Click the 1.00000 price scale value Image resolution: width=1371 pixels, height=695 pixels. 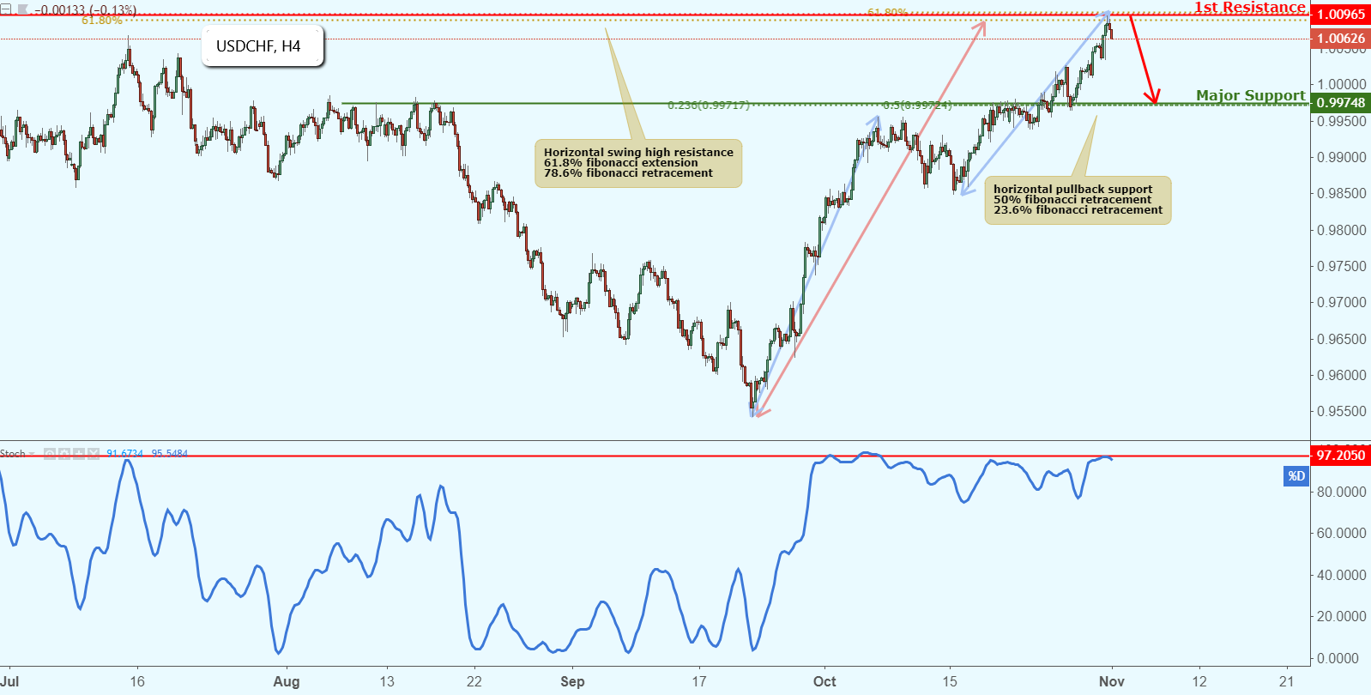tap(1342, 84)
